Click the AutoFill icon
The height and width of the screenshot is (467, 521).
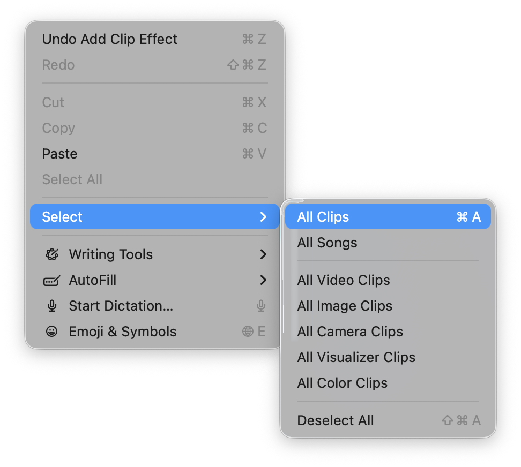point(53,280)
